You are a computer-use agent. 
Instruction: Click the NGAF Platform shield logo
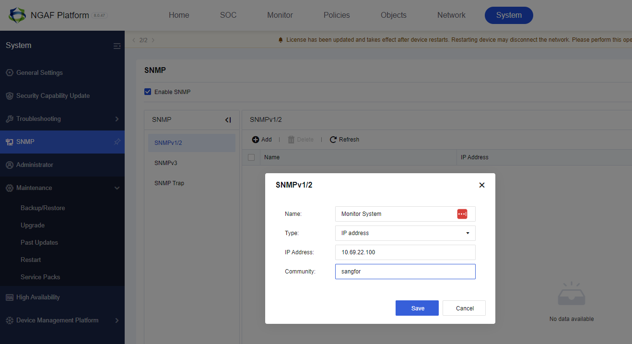[x=17, y=15]
